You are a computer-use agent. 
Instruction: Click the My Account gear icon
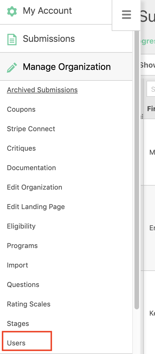(12, 11)
